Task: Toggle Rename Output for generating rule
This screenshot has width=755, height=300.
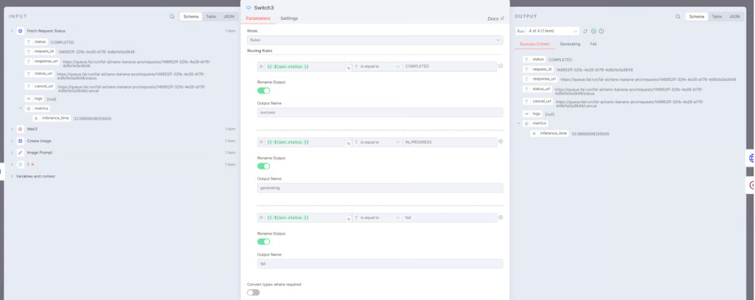Action: (x=263, y=166)
